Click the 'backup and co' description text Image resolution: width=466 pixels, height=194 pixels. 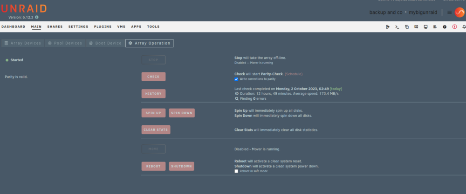[x=386, y=13]
